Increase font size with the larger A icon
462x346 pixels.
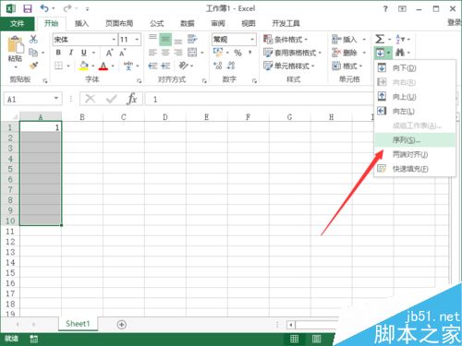[109, 53]
